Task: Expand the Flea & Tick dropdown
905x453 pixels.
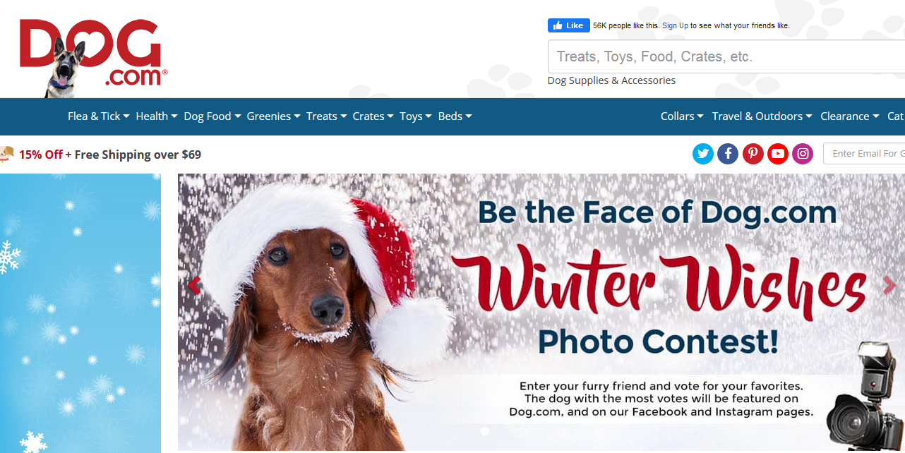Action: (99, 116)
